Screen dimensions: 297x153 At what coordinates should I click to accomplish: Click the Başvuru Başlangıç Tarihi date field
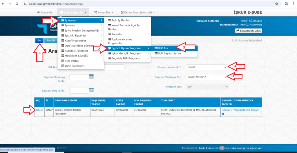[79, 77]
